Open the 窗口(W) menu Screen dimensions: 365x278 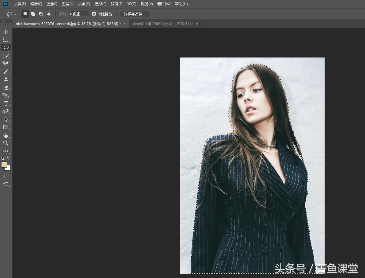coord(164,4)
